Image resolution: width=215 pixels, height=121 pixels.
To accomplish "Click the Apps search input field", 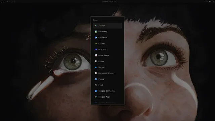I will (x=107, y=20).
